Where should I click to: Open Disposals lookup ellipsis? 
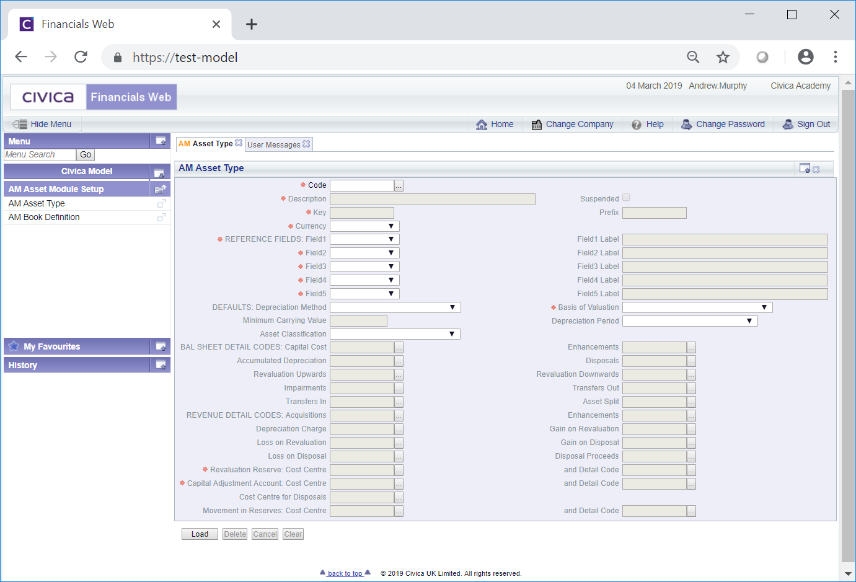click(x=691, y=361)
